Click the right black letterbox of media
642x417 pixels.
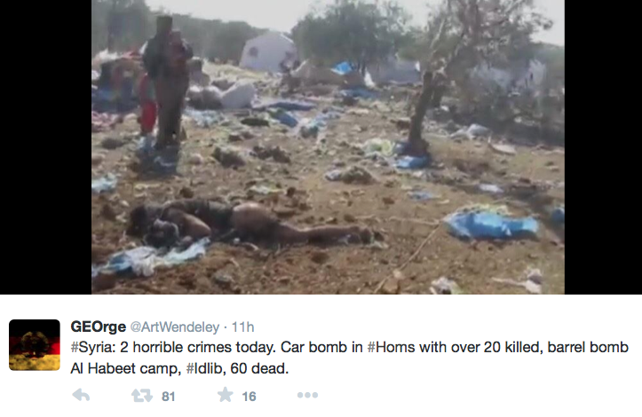603,147
